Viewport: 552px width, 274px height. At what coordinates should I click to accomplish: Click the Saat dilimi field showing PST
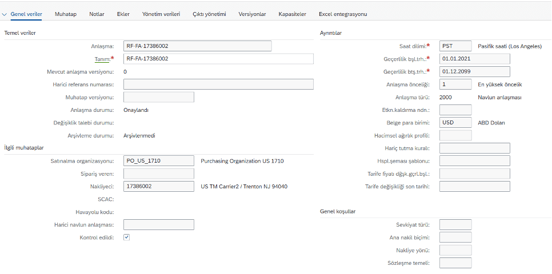[455, 46]
